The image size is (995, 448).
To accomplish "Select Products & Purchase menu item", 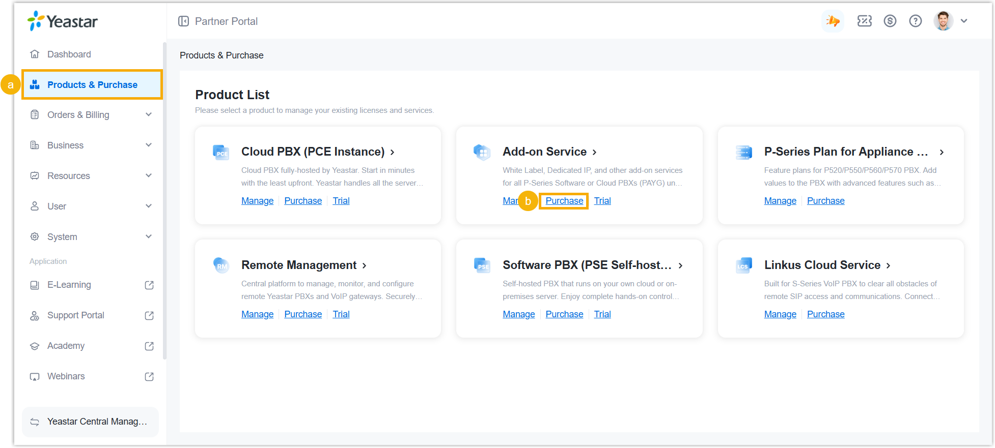I will 92,85.
